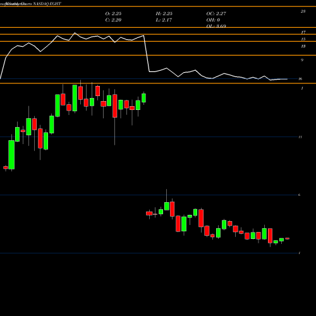Click the 23 axis label
The height and width of the screenshot is (316, 316).
point(303,11)
